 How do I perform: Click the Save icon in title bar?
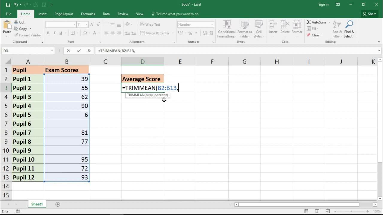(x=8, y=4)
